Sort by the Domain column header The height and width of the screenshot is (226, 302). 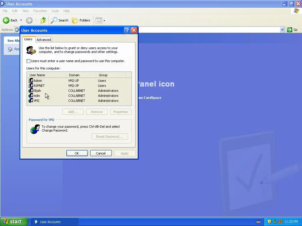81,75
